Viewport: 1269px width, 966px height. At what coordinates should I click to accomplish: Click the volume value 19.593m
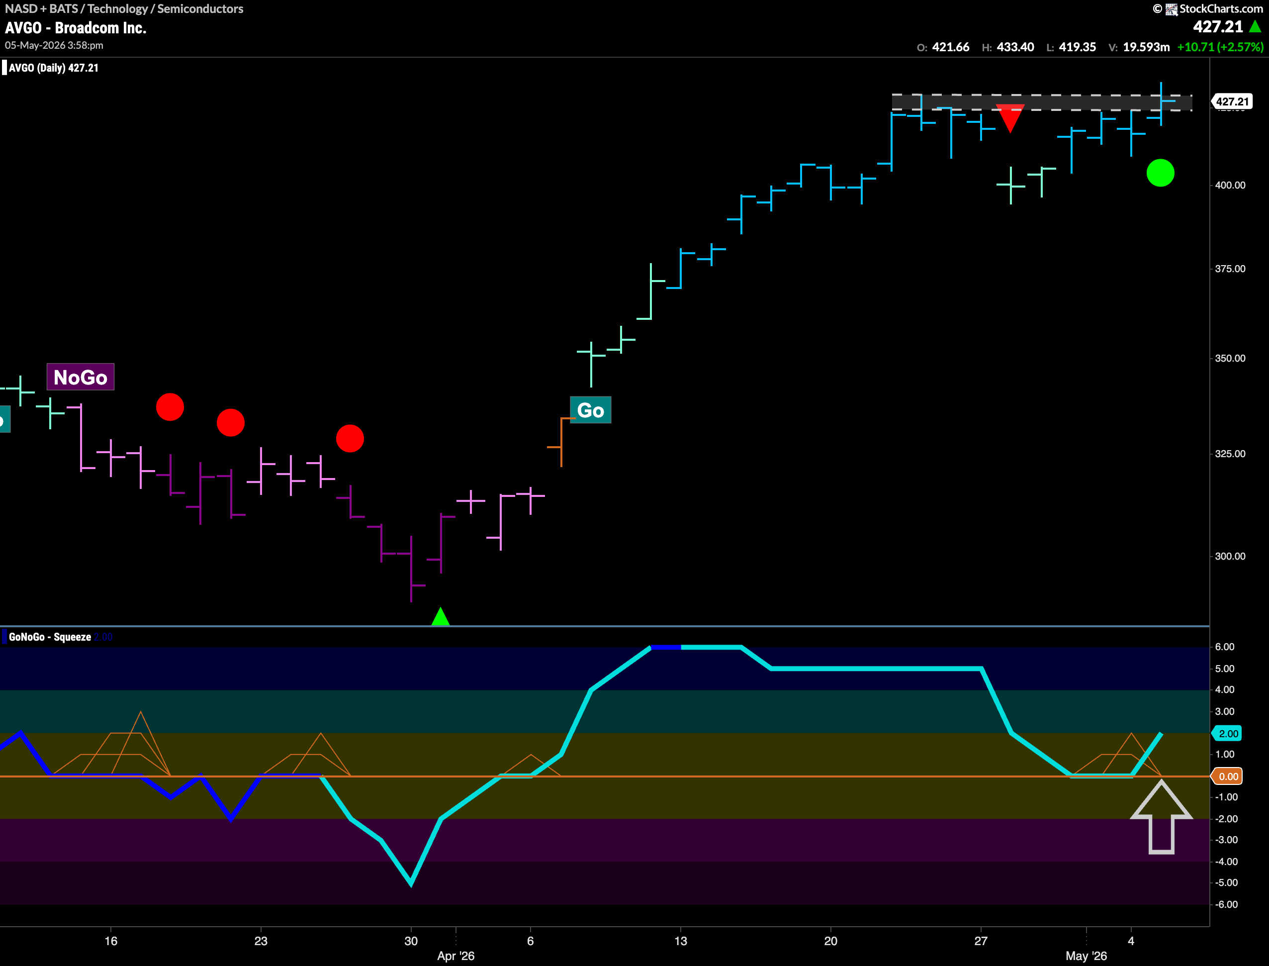tap(1146, 47)
